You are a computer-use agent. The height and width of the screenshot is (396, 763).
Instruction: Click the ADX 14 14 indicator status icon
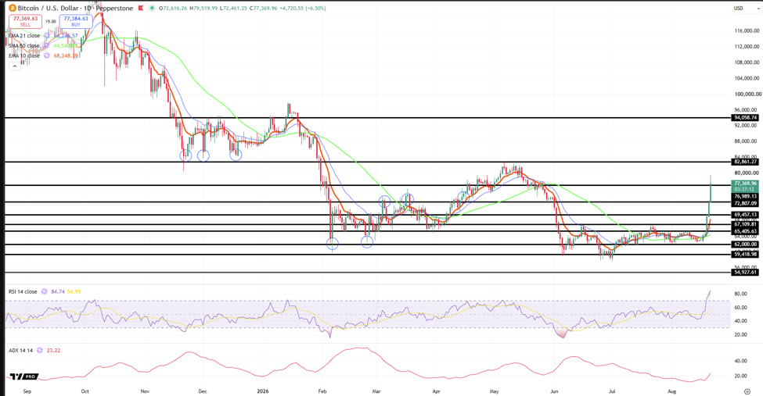[40, 351]
